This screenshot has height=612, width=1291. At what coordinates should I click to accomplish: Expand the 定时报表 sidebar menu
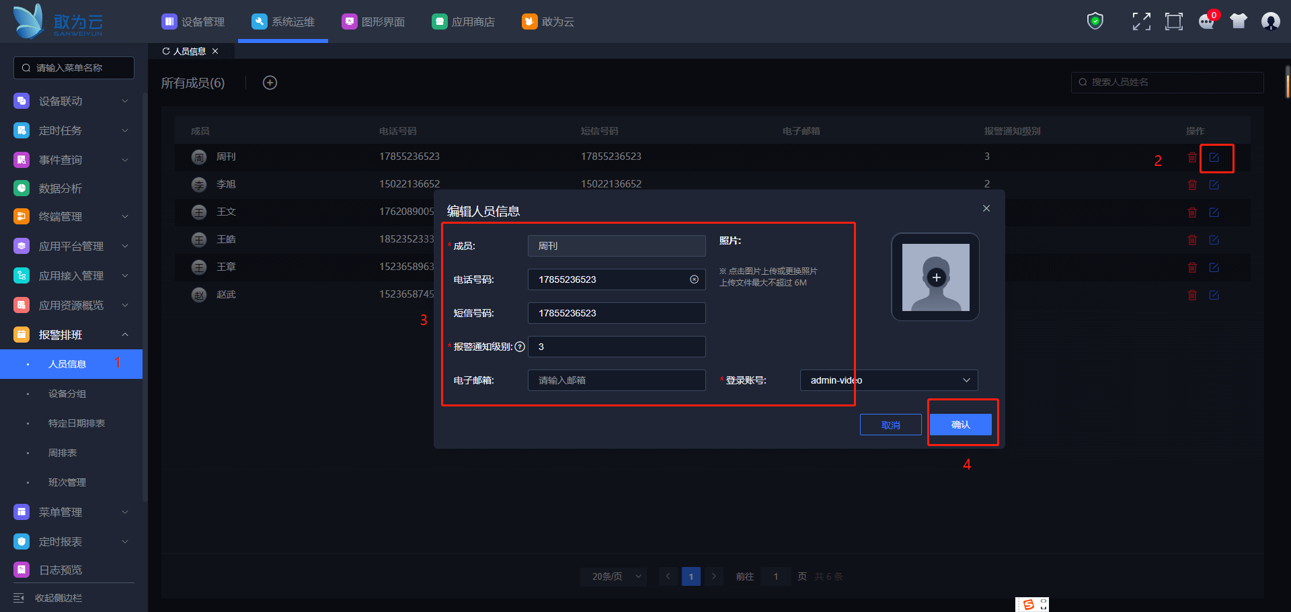[71, 541]
